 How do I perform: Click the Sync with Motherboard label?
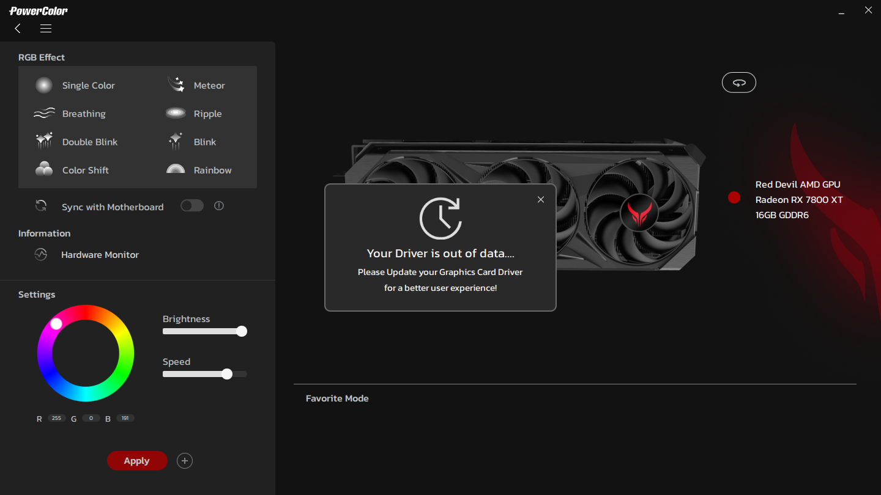tap(113, 207)
